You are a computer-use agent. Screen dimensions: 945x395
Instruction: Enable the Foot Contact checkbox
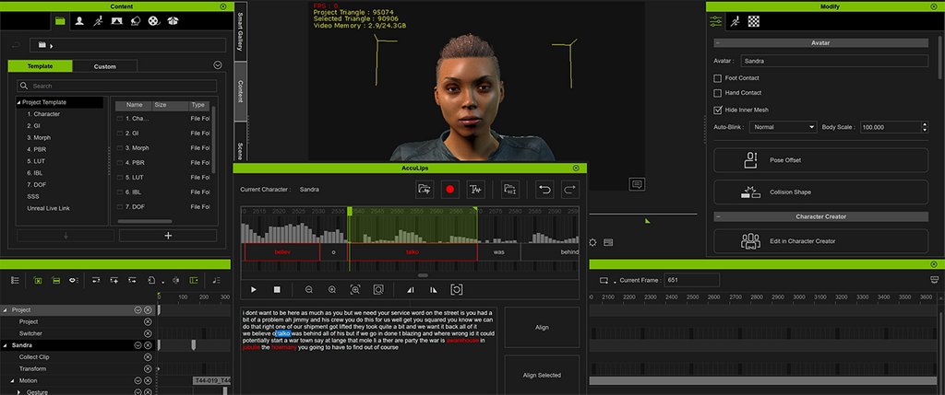pos(718,78)
